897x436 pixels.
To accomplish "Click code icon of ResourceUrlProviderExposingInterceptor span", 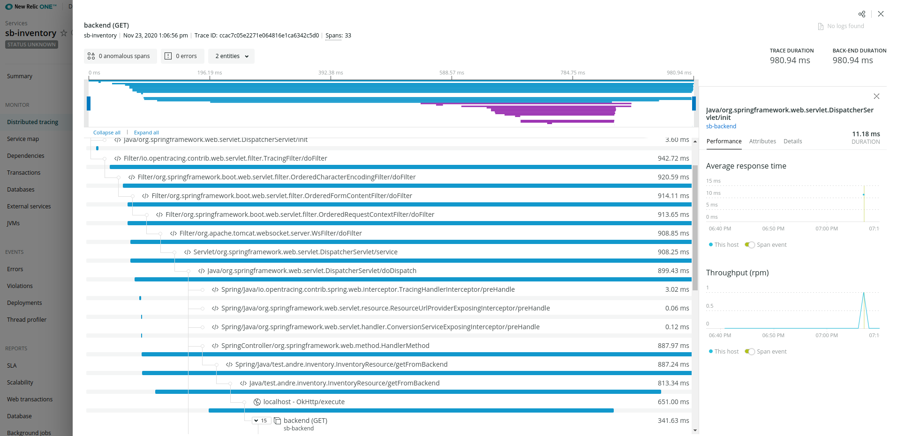I will (x=215, y=309).
